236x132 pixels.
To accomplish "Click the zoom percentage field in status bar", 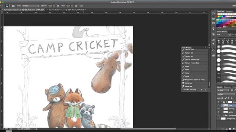I will (5, 129).
